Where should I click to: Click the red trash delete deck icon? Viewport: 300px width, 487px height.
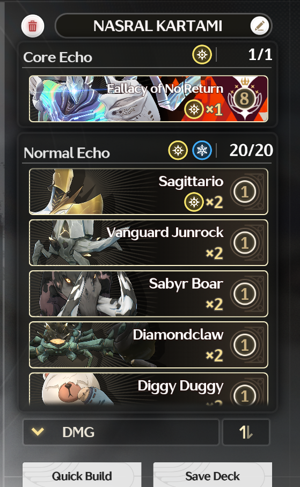coord(33,26)
